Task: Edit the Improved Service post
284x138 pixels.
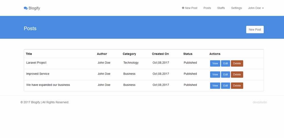Action: pyautogui.click(x=225, y=74)
